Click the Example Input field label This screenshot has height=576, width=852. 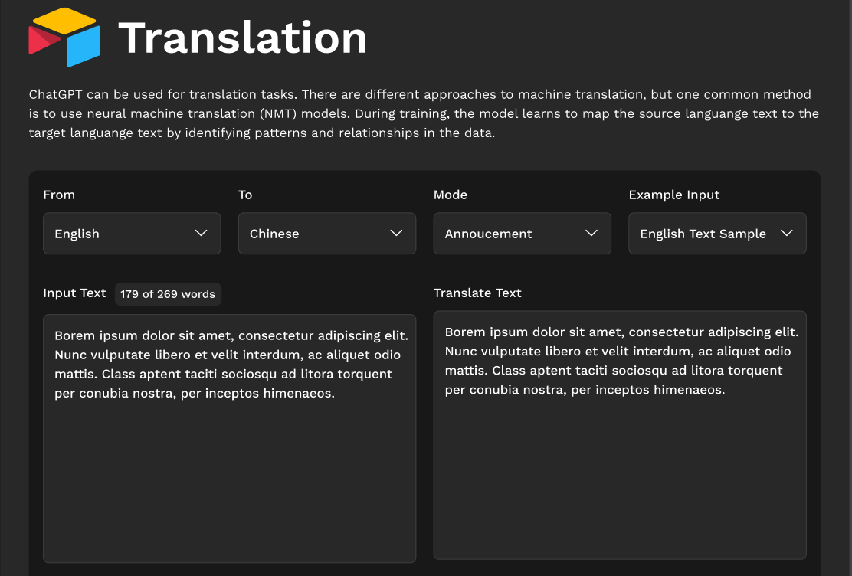coord(674,195)
